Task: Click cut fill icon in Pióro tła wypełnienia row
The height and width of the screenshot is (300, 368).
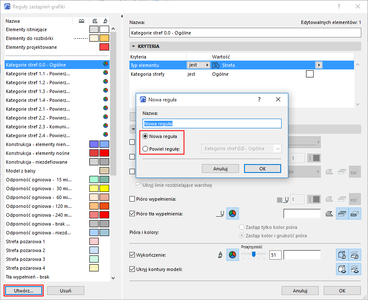Action: pyautogui.click(x=329, y=214)
